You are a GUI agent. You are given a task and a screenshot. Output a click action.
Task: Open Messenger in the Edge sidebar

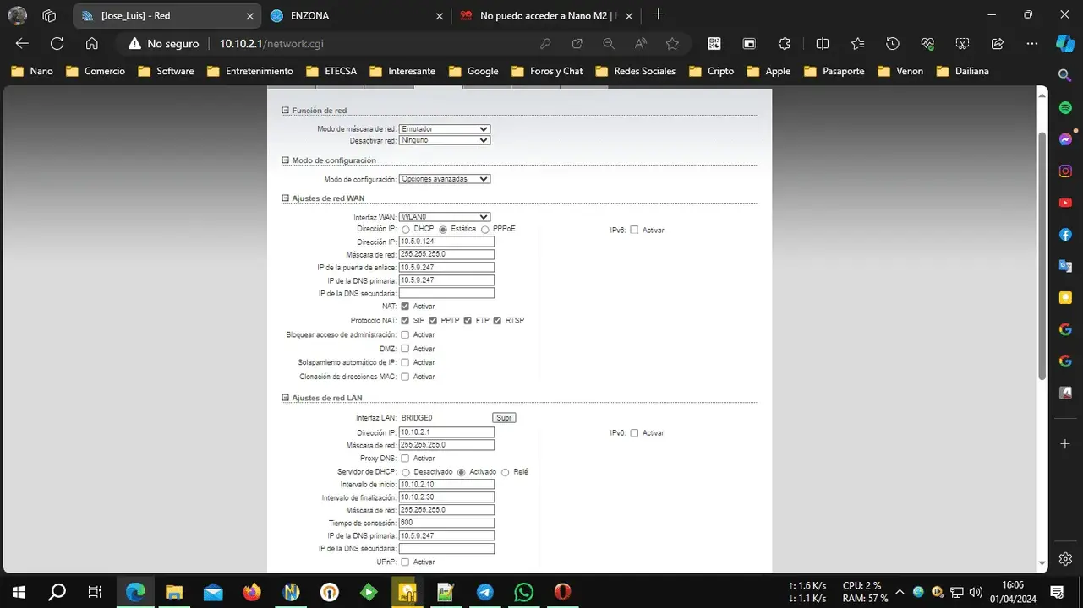point(1065,139)
